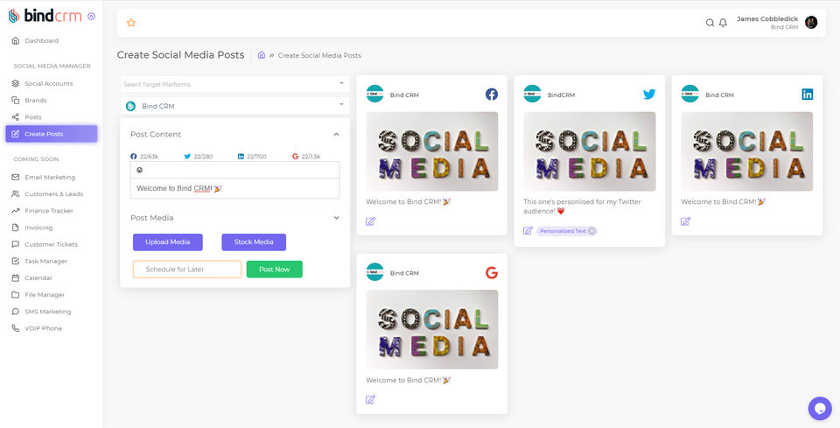Toggle the sidebar pin circle icon
This screenshot has height=428, width=840.
[91, 16]
